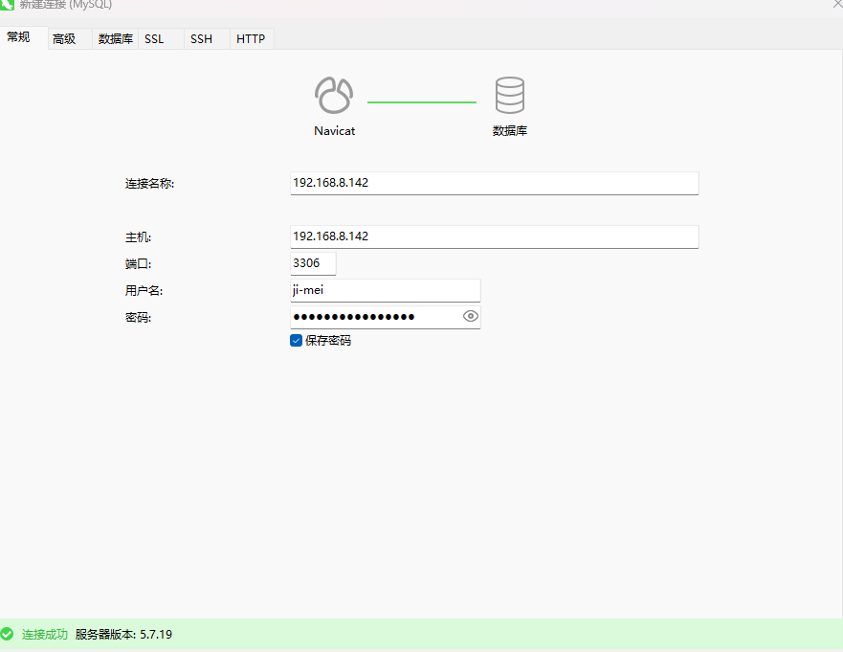Screen dimensions: 843x652
Task: Open the 高级 tab
Action: click(70, 38)
